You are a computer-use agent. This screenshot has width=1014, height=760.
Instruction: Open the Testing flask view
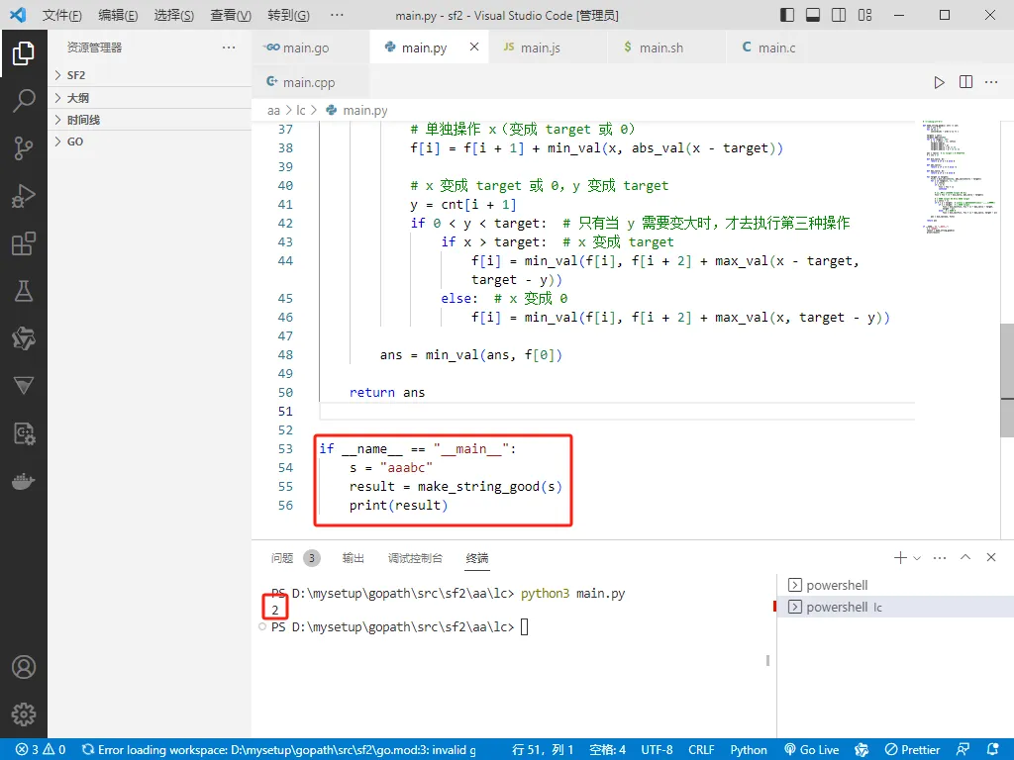24,291
